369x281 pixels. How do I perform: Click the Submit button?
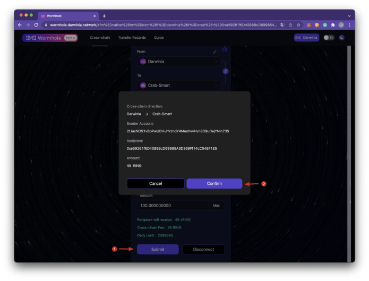point(158,250)
